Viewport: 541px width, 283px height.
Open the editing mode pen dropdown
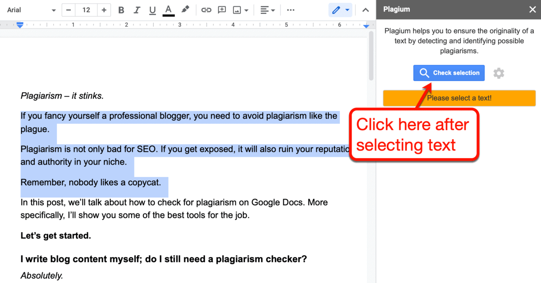click(340, 9)
